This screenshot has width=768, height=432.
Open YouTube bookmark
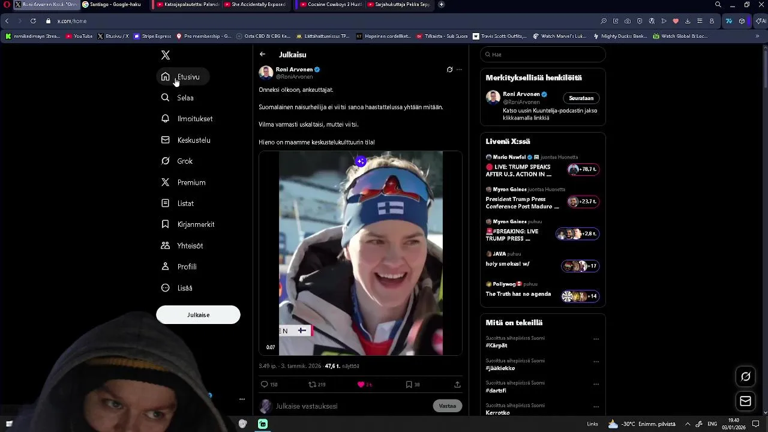pyautogui.click(x=79, y=36)
